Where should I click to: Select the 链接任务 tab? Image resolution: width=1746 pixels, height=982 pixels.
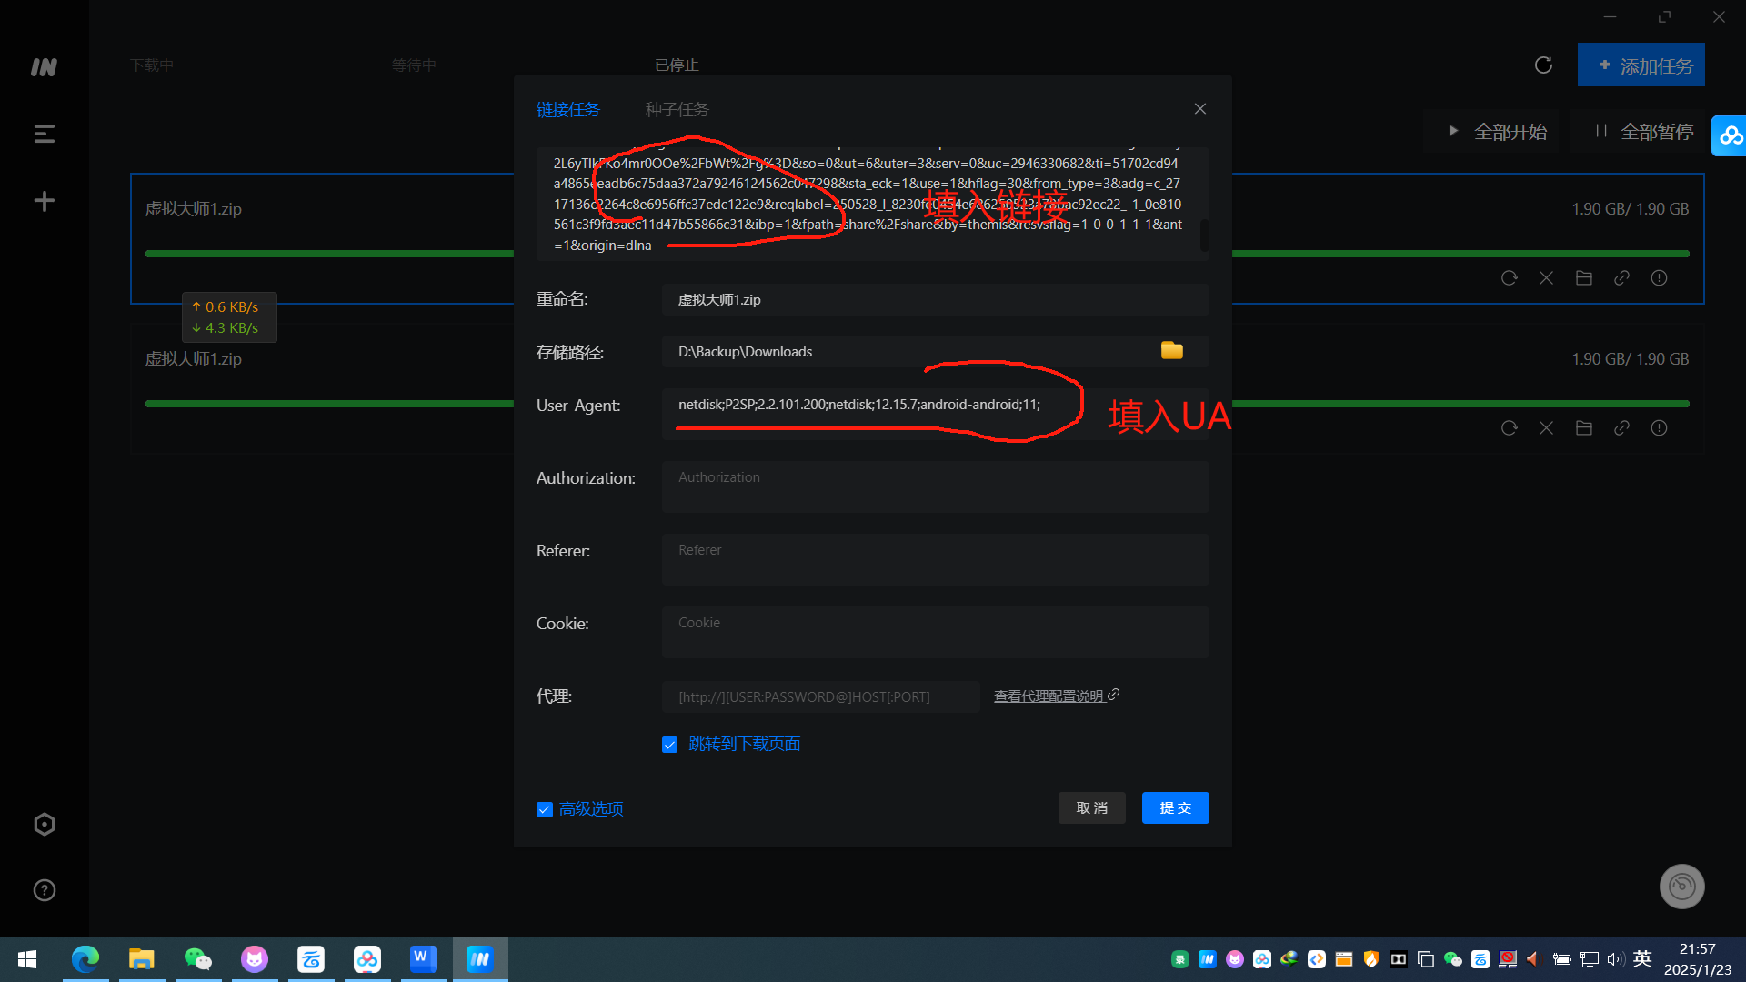(568, 109)
